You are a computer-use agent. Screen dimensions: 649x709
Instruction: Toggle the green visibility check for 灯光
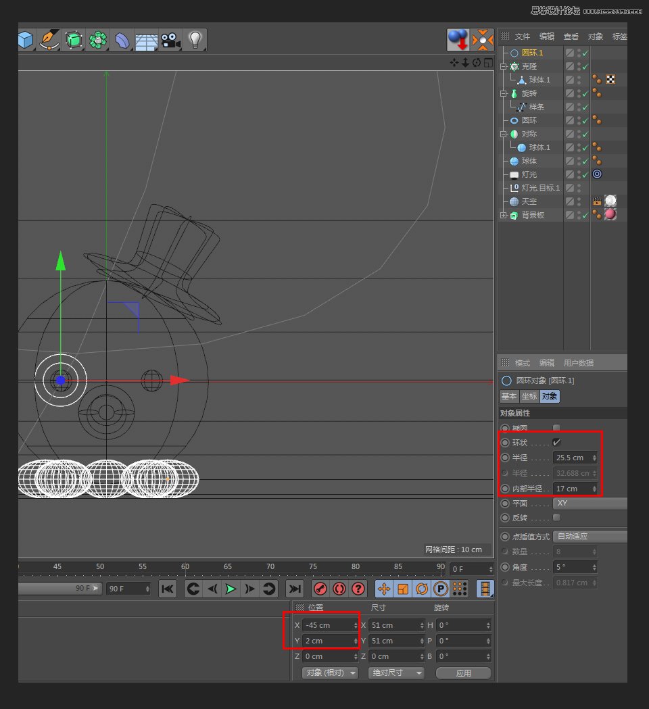click(x=585, y=174)
